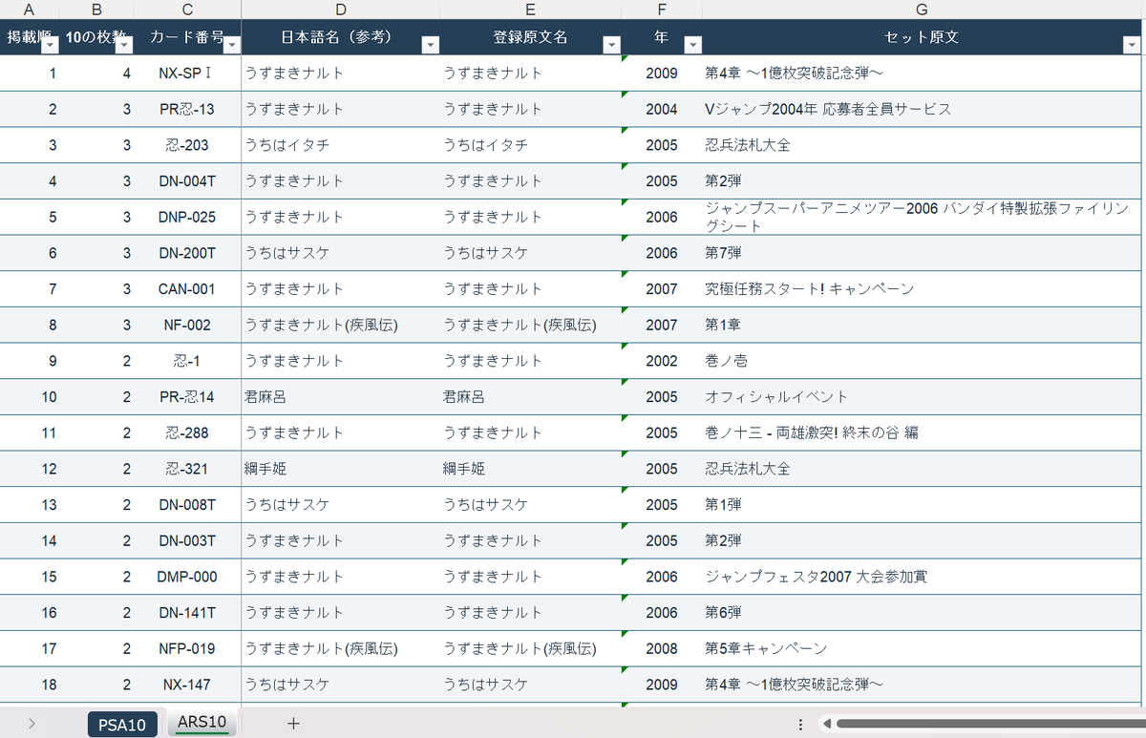This screenshot has width=1146, height=738.
Task: Select cell with card number DNP-025
Action: click(x=187, y=217)
